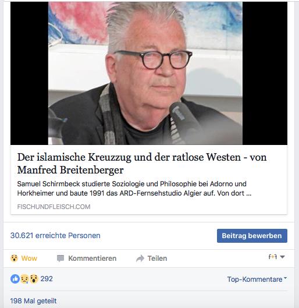
Task: Click the FISCHUNDFLEISCH.COM source link
Action: [x=54, y=207]
